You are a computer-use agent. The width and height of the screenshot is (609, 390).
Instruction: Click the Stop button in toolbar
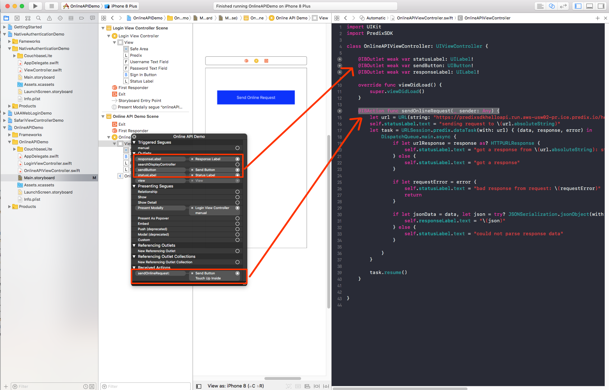51,6
